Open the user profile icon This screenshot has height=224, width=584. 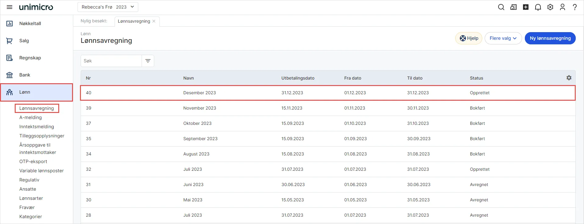[x=563, y=7]
